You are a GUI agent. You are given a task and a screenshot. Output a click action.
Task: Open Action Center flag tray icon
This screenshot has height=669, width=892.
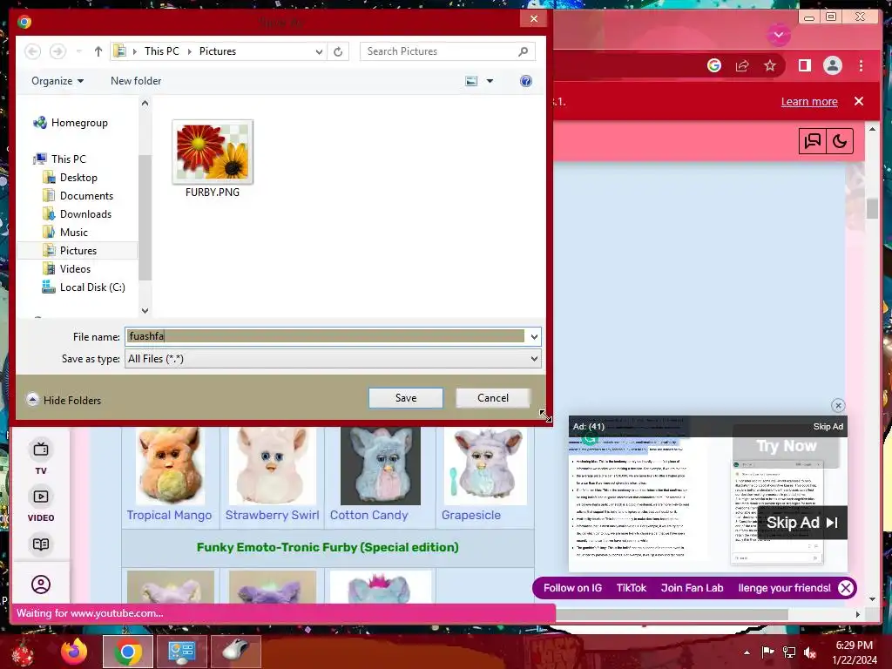[768, 652]
